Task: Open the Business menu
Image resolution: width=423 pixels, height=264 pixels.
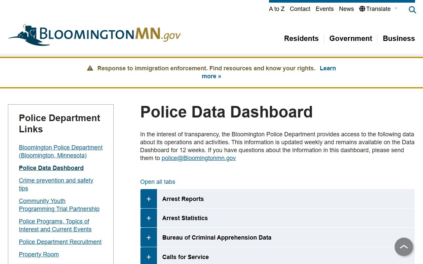Action: (399, 39)
